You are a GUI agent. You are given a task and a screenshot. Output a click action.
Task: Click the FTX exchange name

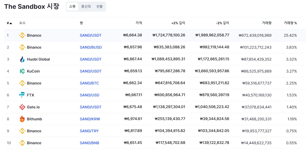point(30,95)
